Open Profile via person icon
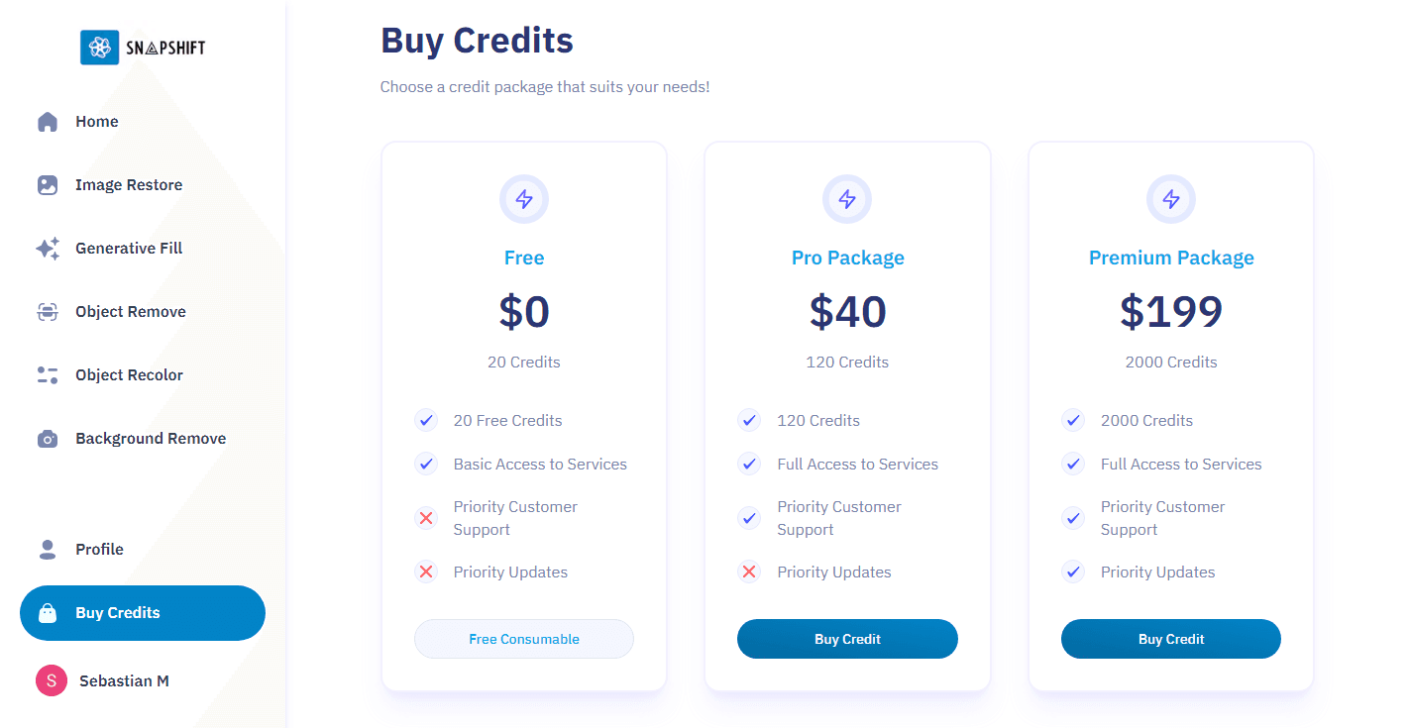 tap(48, 550)
